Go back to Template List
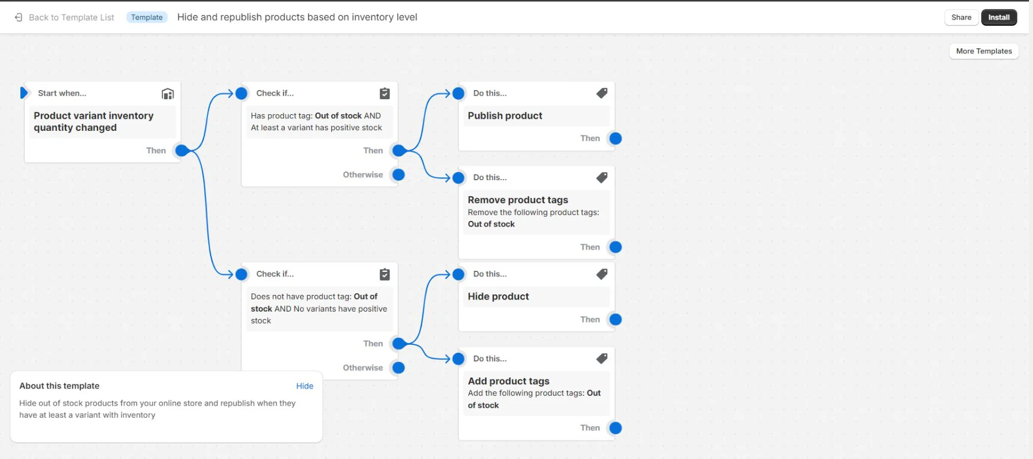Viewport: 1033px width, 459px height. coord(71,17)
